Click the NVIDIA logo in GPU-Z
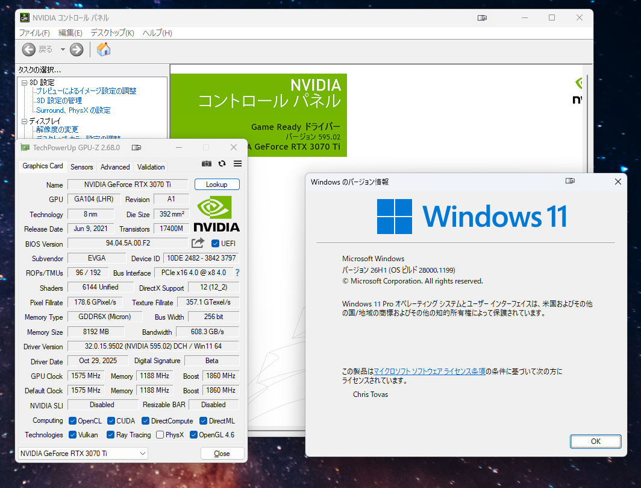This screenshot has width=641, height=488. 216,214
